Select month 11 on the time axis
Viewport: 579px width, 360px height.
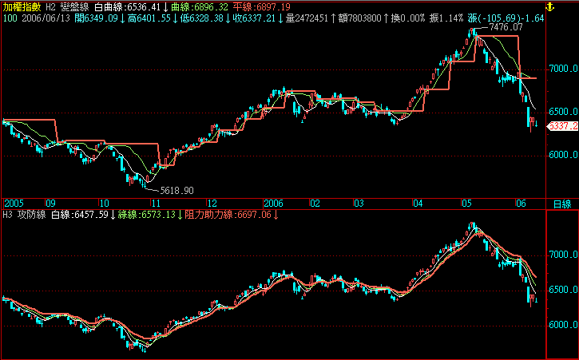(x=156, y=204)
